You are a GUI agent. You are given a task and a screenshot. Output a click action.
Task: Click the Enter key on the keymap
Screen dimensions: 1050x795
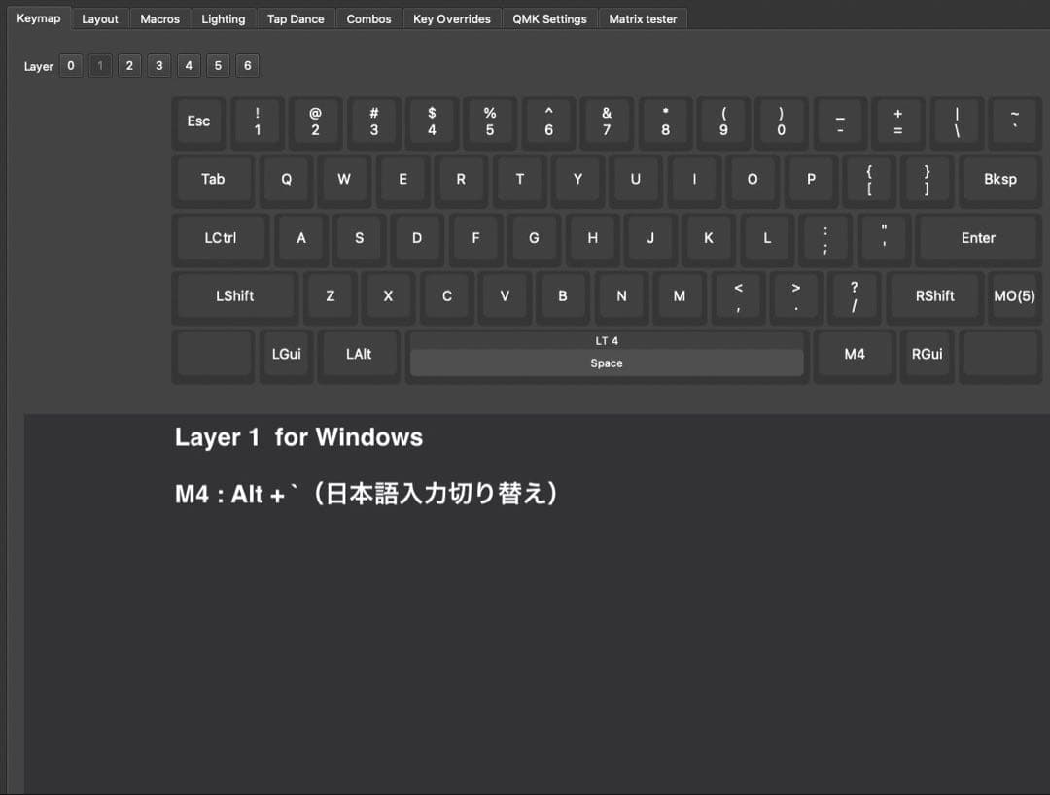pos(978,238)
